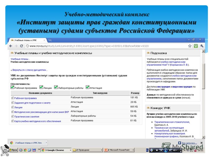
Task: Click the file icon beside 'Практические занятия'
Action: point(12,116)
